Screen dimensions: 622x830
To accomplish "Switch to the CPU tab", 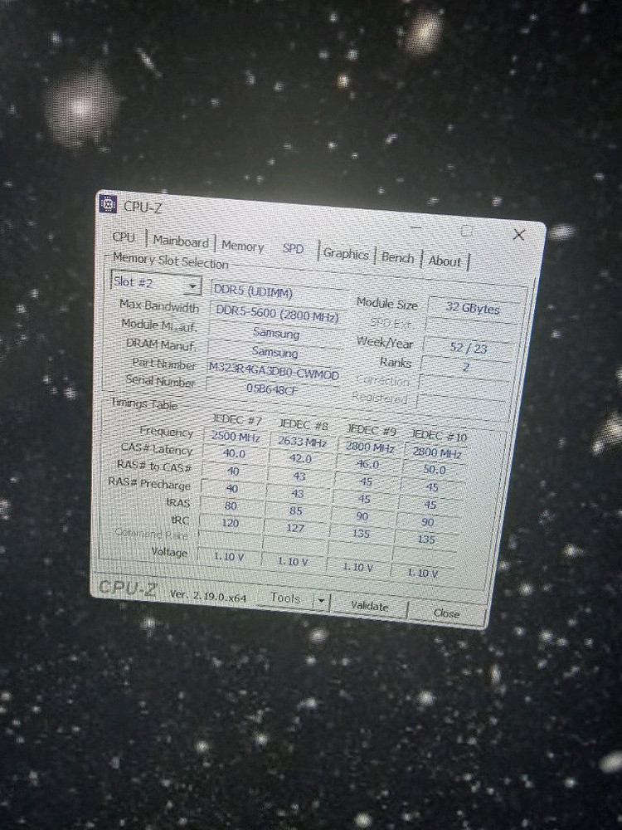I will tap(124, 237).
